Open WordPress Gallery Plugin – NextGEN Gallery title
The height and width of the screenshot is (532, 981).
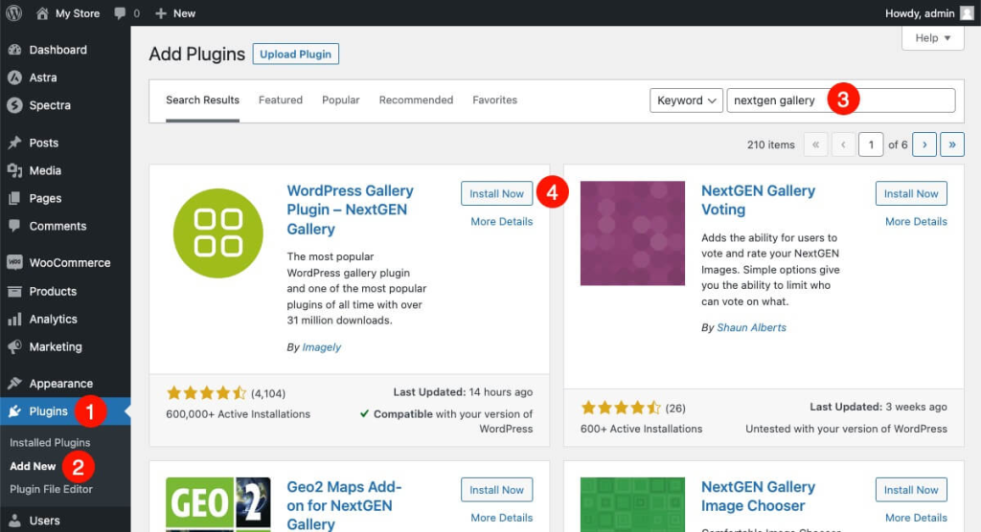pos(350,210)
